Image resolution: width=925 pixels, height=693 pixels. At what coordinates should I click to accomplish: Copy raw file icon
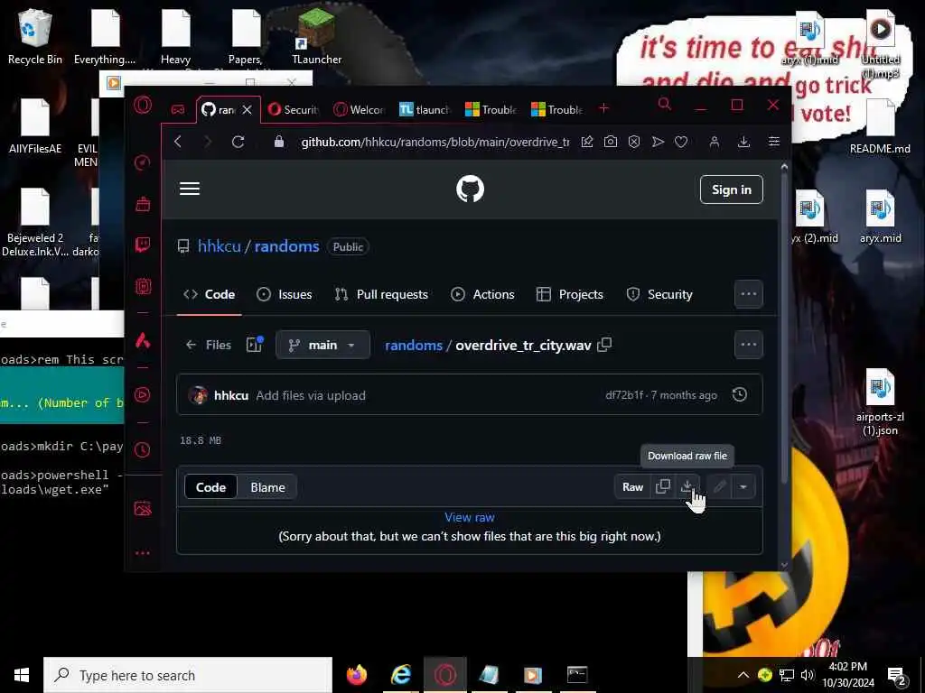[x=663, y=486]
